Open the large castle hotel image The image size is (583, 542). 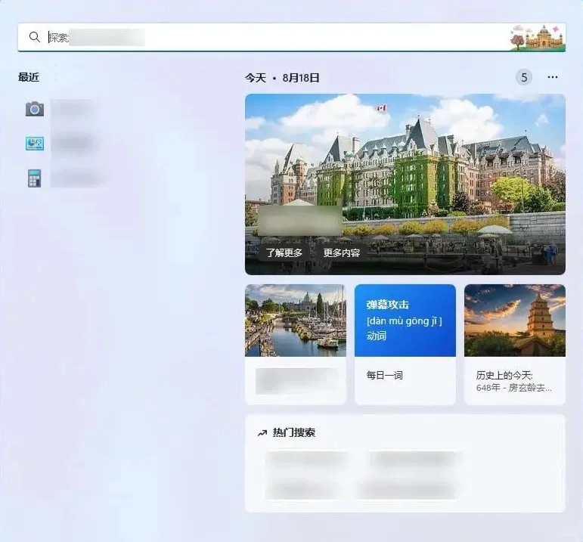(x=405, y=184)
